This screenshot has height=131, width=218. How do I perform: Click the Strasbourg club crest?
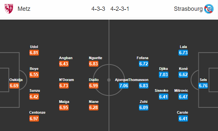tap(209, 9)
